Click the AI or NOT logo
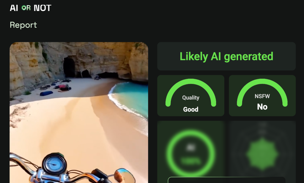 coord(30,8)
